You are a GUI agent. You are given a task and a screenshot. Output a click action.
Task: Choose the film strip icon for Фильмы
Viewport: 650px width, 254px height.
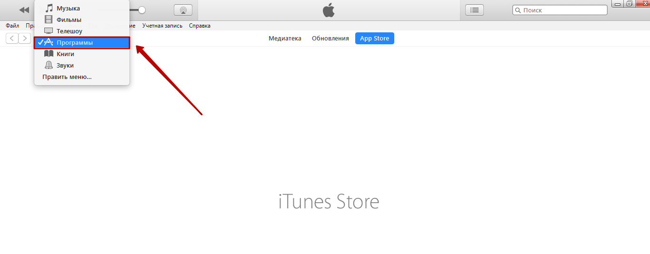[x=49, y=20]
